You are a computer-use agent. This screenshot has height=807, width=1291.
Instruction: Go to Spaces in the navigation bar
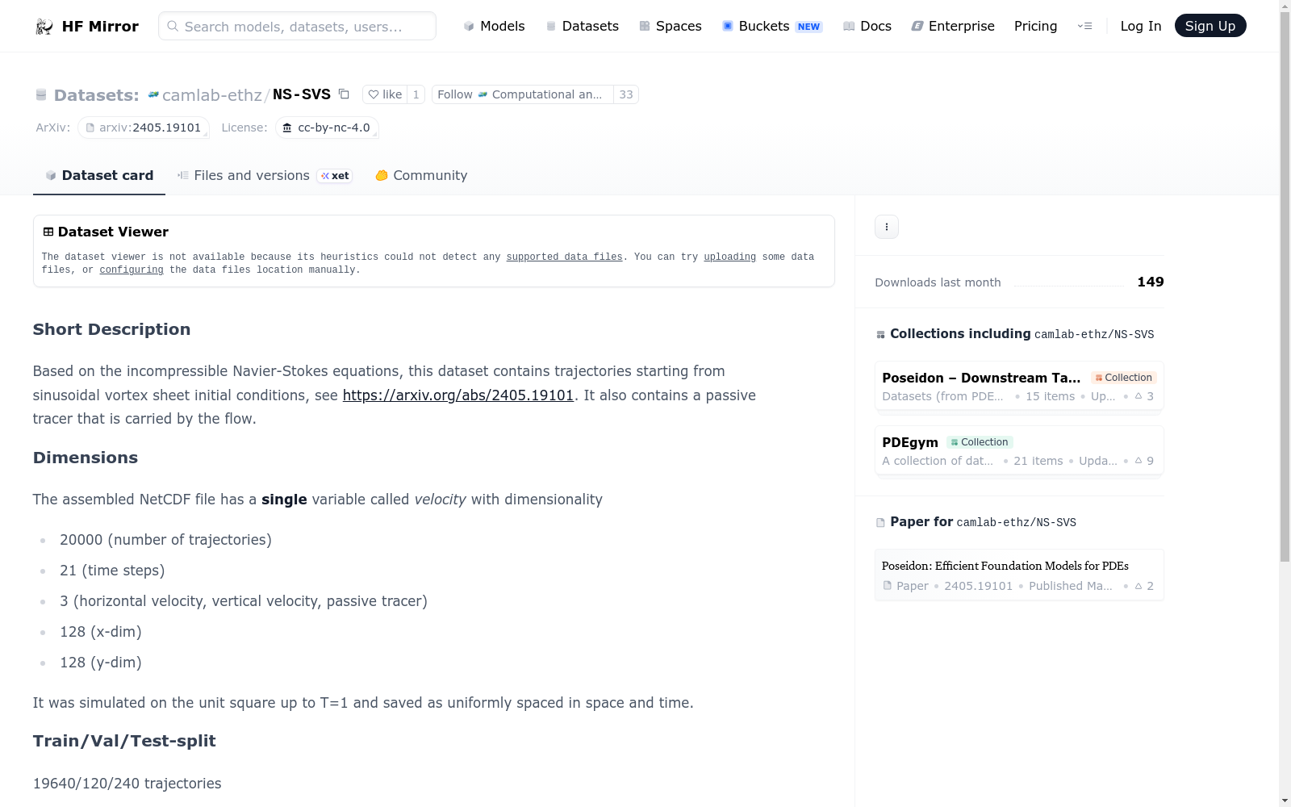[671, 26]
